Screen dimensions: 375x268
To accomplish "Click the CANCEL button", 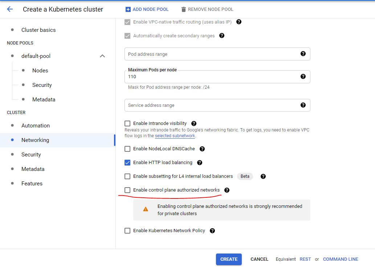I will [259, 259].
